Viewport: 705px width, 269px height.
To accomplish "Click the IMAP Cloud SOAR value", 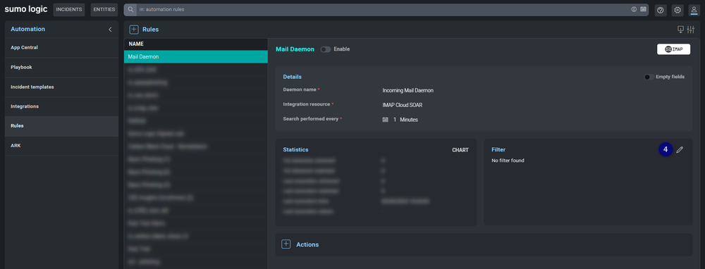I will click(x=403, y=105).
